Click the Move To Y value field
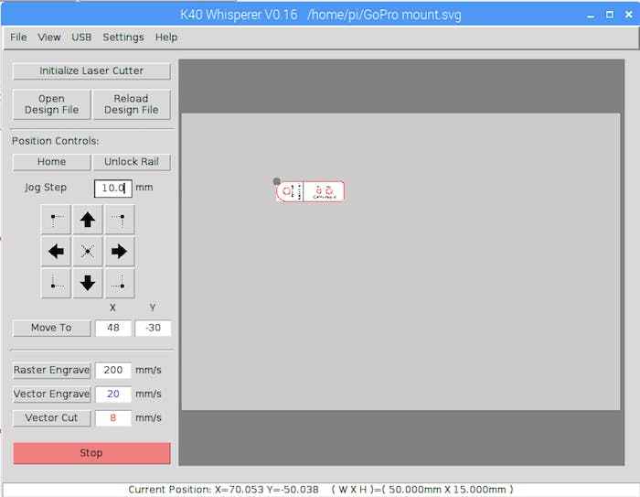Viewport: 640px width, 497px height. coord(153,328)
